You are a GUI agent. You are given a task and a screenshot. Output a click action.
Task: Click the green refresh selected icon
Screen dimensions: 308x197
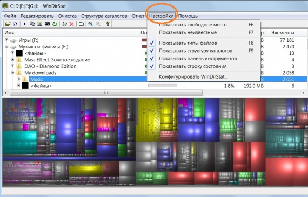tap(55, 24)
